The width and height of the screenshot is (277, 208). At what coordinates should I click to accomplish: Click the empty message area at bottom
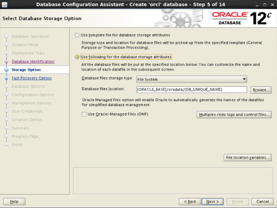click(173, 181)
